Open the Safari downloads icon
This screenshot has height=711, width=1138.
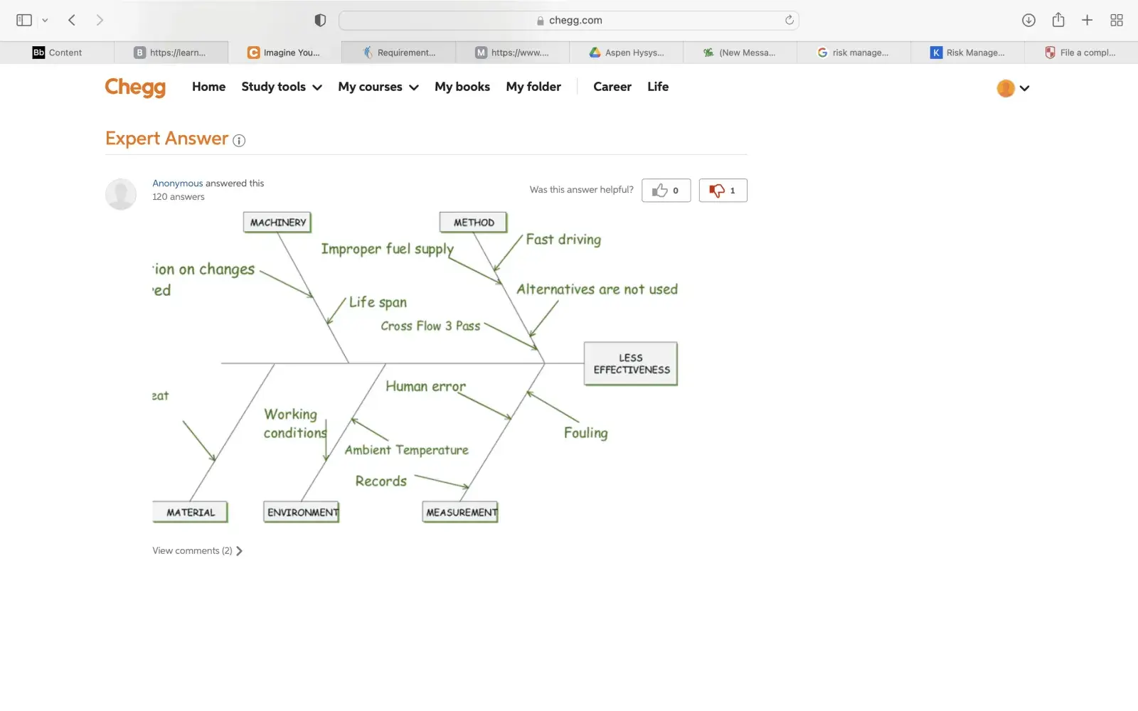coord(1028,20)
